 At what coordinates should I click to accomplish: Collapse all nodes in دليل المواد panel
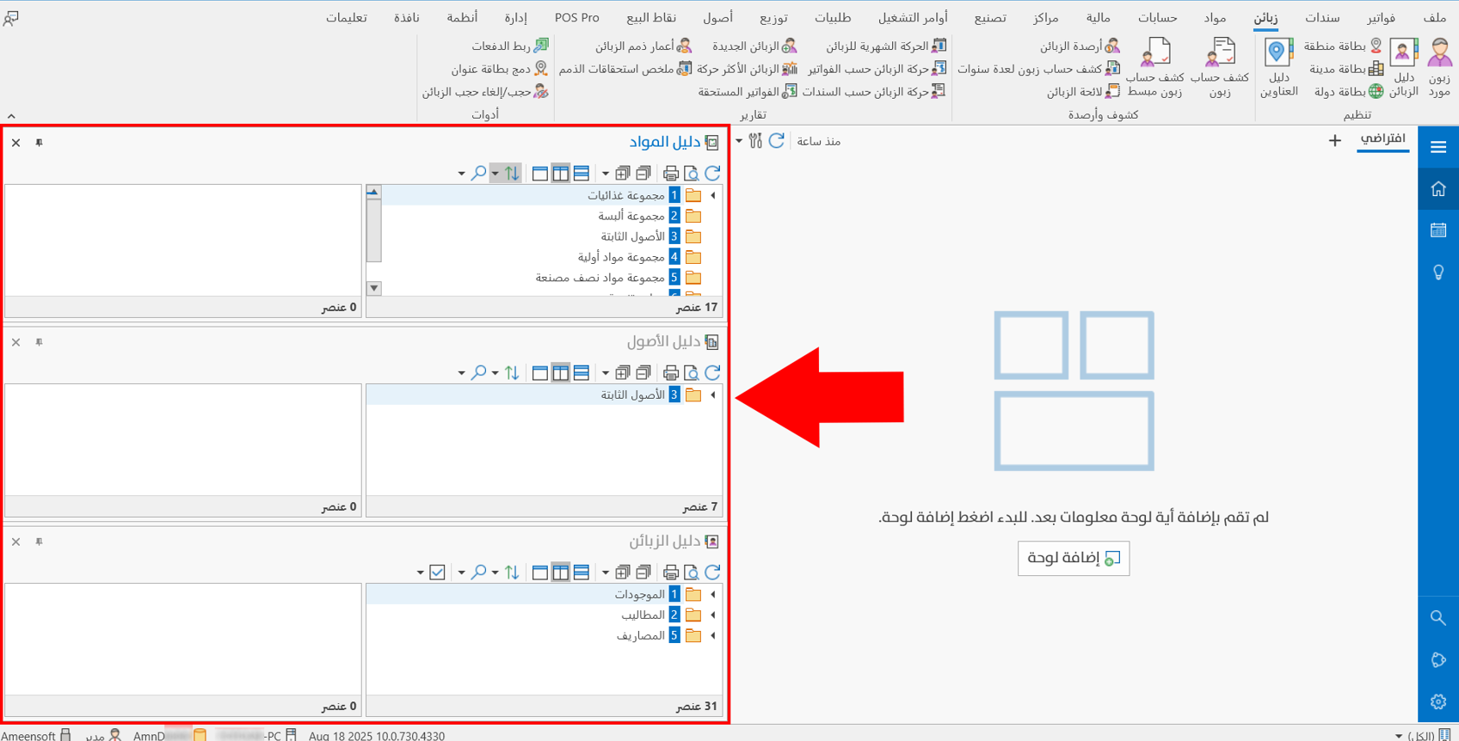click(x=643, y=174)
